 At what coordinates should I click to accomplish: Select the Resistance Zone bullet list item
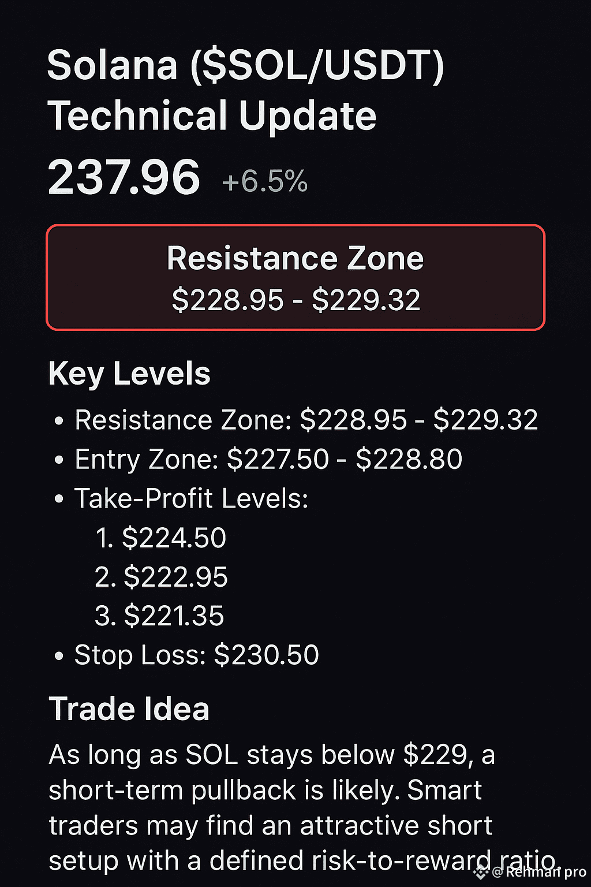[306, 420]
